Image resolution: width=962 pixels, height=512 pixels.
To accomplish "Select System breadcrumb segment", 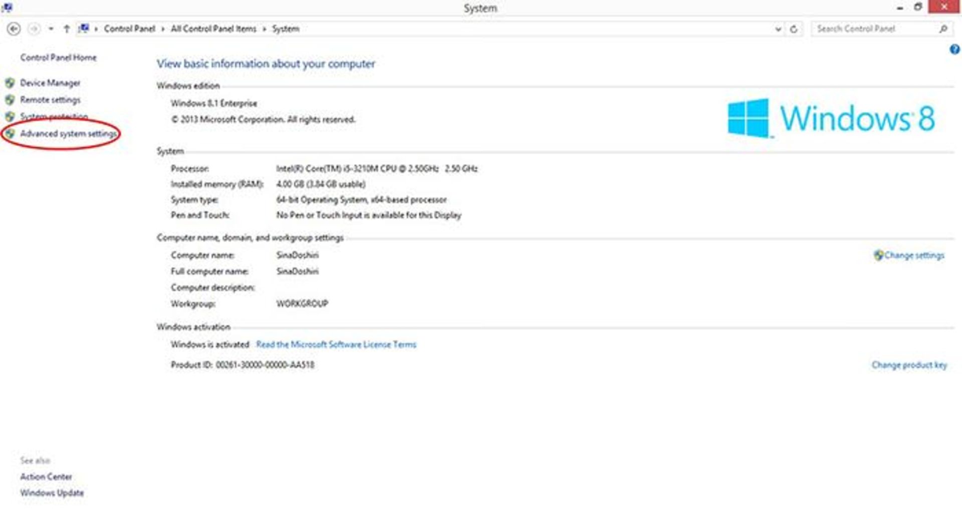I will click(286, 29).
